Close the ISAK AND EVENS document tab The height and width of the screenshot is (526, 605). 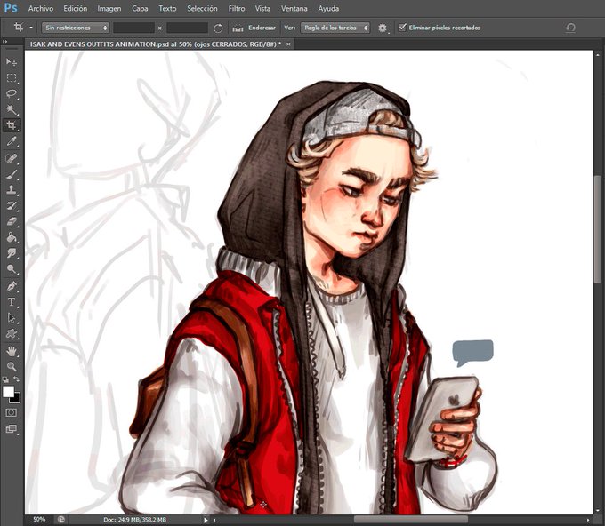coord(288,44)
